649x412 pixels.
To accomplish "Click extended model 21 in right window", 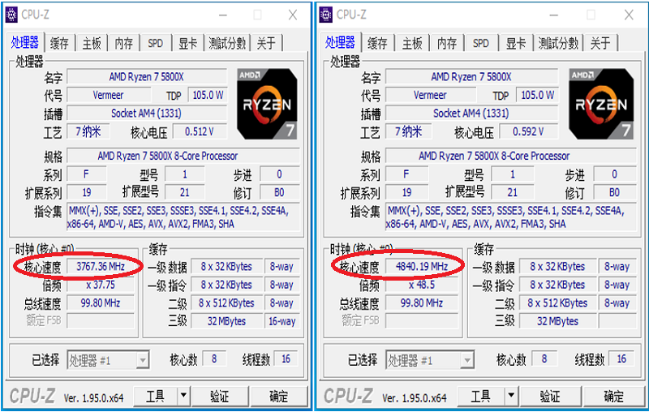I will [513, 192].
